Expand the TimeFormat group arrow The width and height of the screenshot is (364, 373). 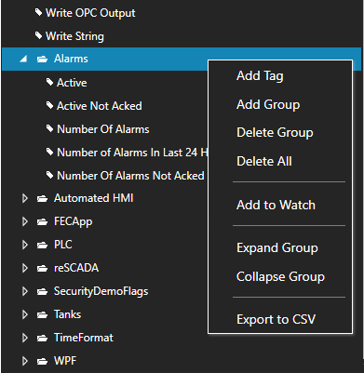(x=25, y=338)
